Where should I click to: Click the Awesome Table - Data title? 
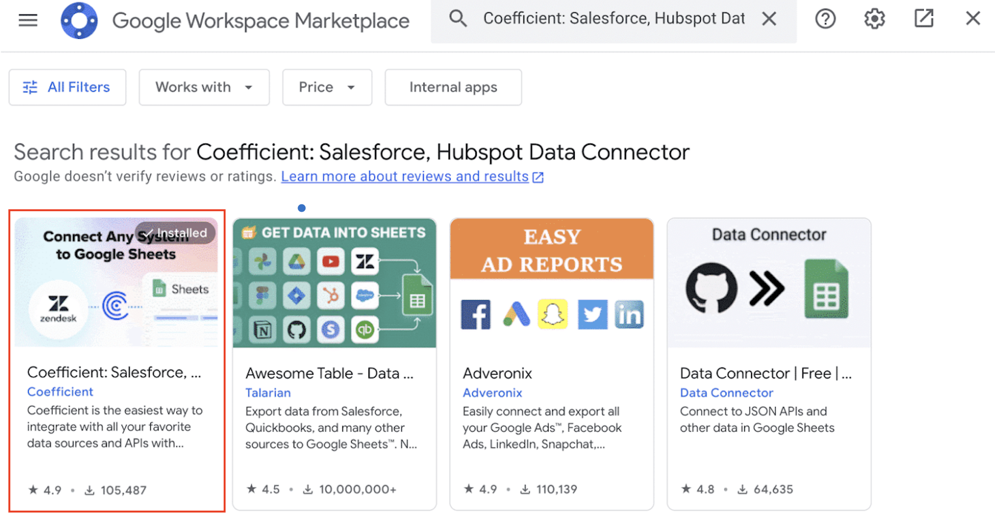330,373
